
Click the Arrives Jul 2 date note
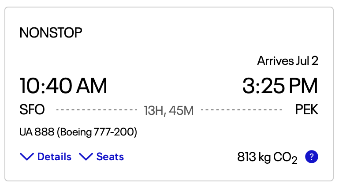tap(287, 61)
